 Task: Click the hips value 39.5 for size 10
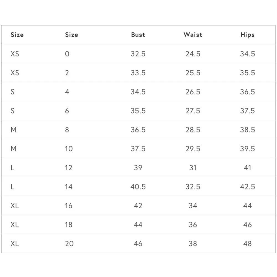(247, 149)
